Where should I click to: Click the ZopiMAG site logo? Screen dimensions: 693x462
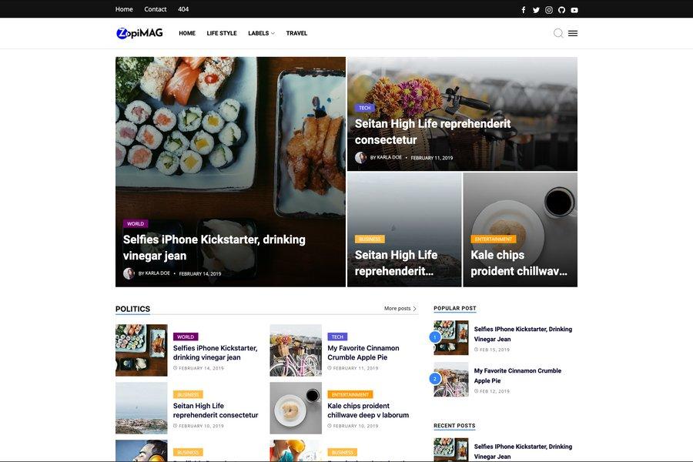tap(139, 32)
